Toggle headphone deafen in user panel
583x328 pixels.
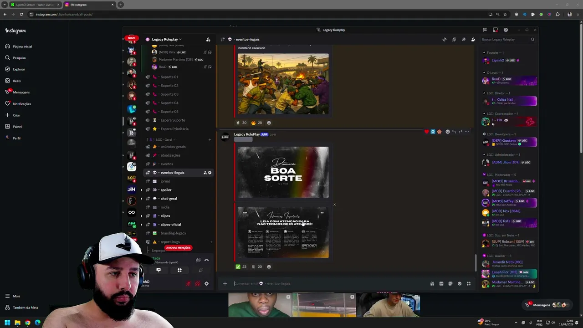tap(197, 283)
